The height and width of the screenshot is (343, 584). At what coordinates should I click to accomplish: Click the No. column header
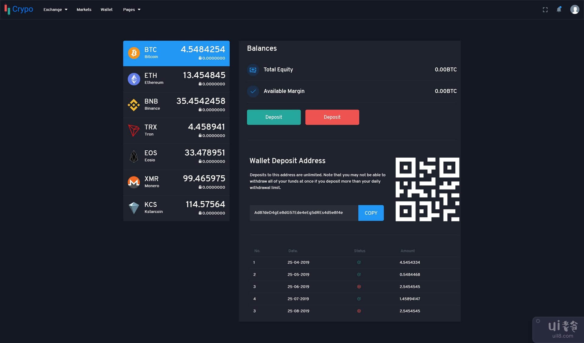pos(257,251)
